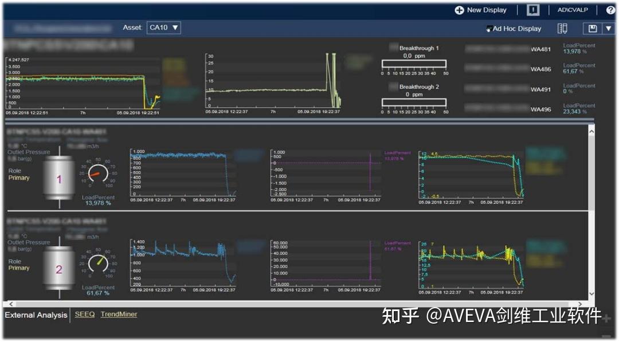Open the AD\CVALP user menu
Viewport: 619px width, 342px height.
(x=574, y=10)
